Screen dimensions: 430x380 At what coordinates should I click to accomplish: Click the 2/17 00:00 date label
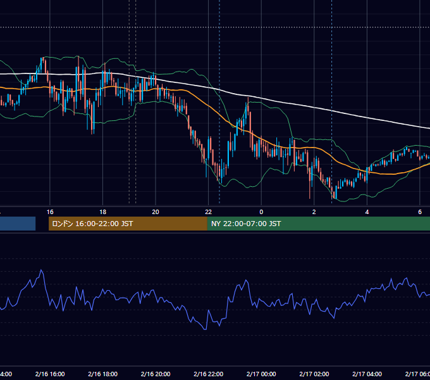[x=261, y=374]
